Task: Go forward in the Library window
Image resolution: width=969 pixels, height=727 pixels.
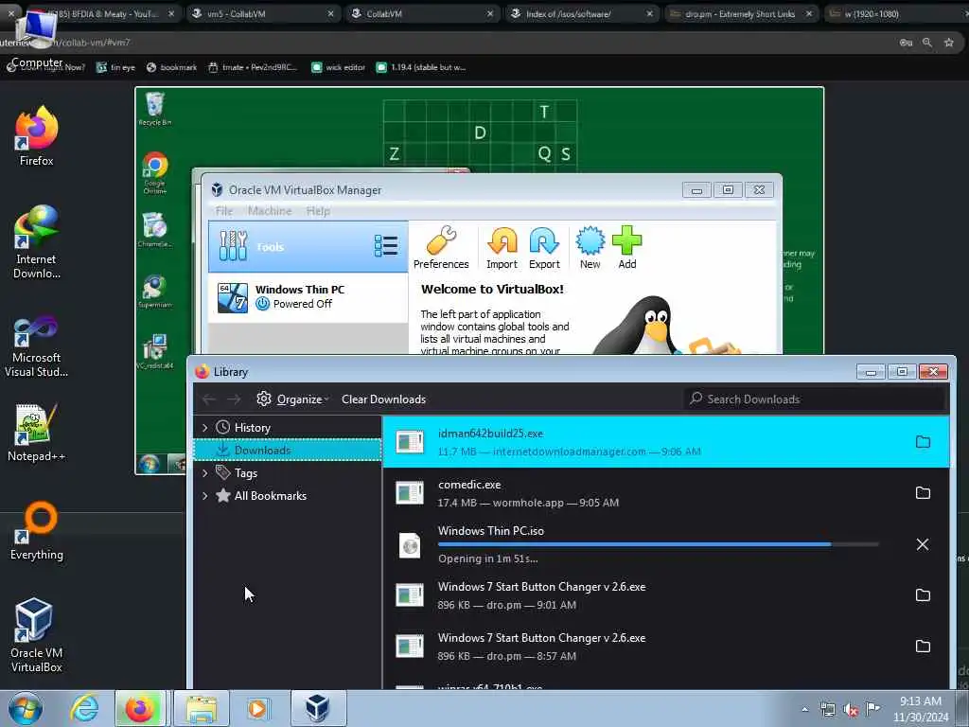Action: point(234,399)
